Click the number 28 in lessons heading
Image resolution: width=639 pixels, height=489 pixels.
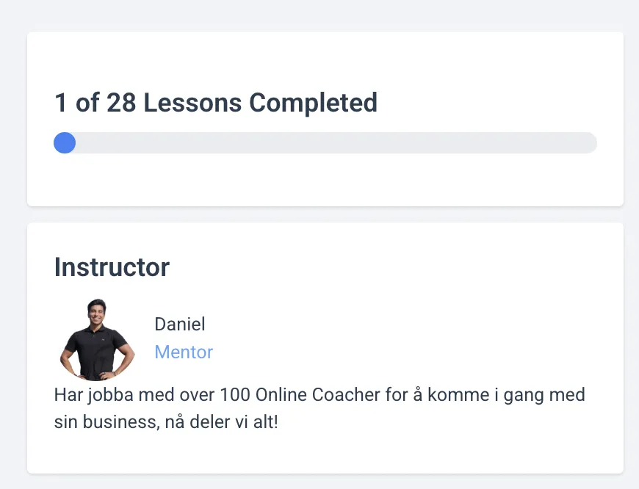coord(121,102)
